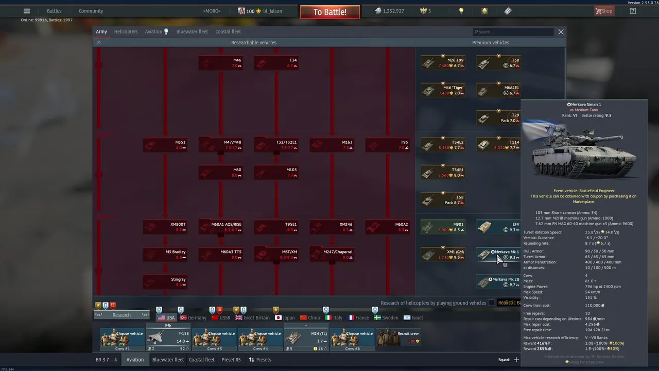Screen dimensions: 659x371
Task: Click the To Battle! button
Action: point(330,12)
